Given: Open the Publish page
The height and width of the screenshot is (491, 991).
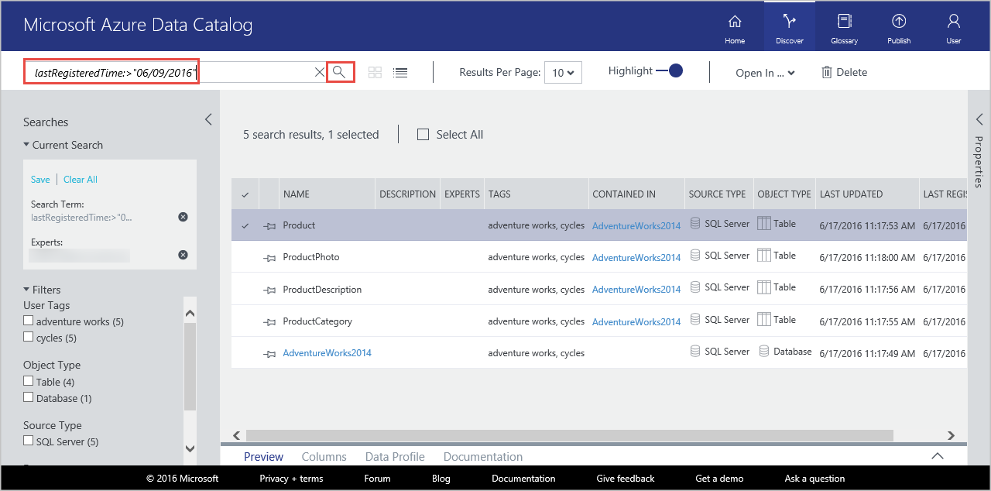Looking at the screenshot, I should [898, 26].
